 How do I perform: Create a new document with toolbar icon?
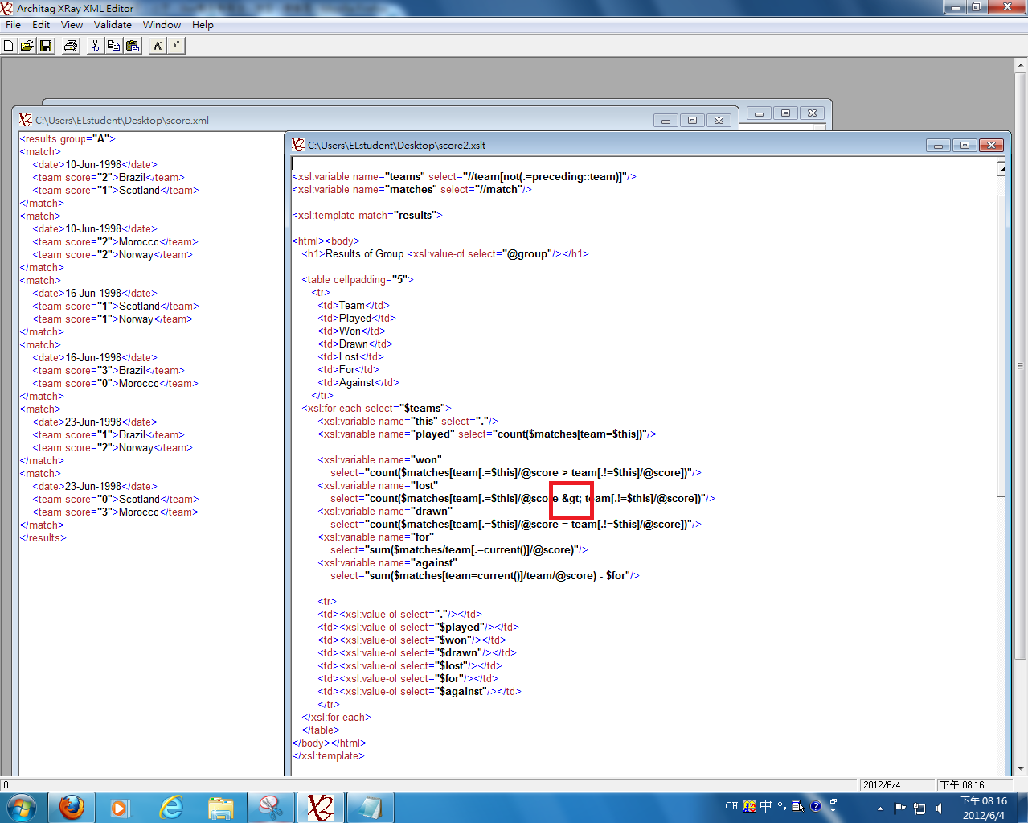pos(9,46)
